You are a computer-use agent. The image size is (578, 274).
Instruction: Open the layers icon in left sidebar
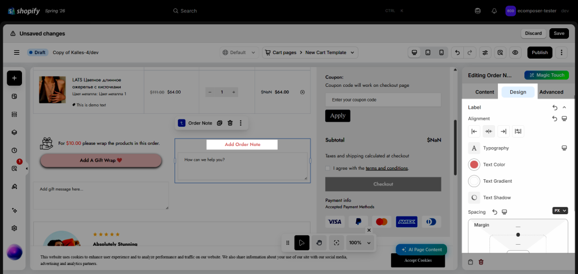[14, 132]
